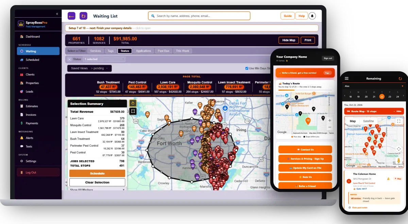
Task: Zoom out on the phone route map
Action: (x=330, y=127)
